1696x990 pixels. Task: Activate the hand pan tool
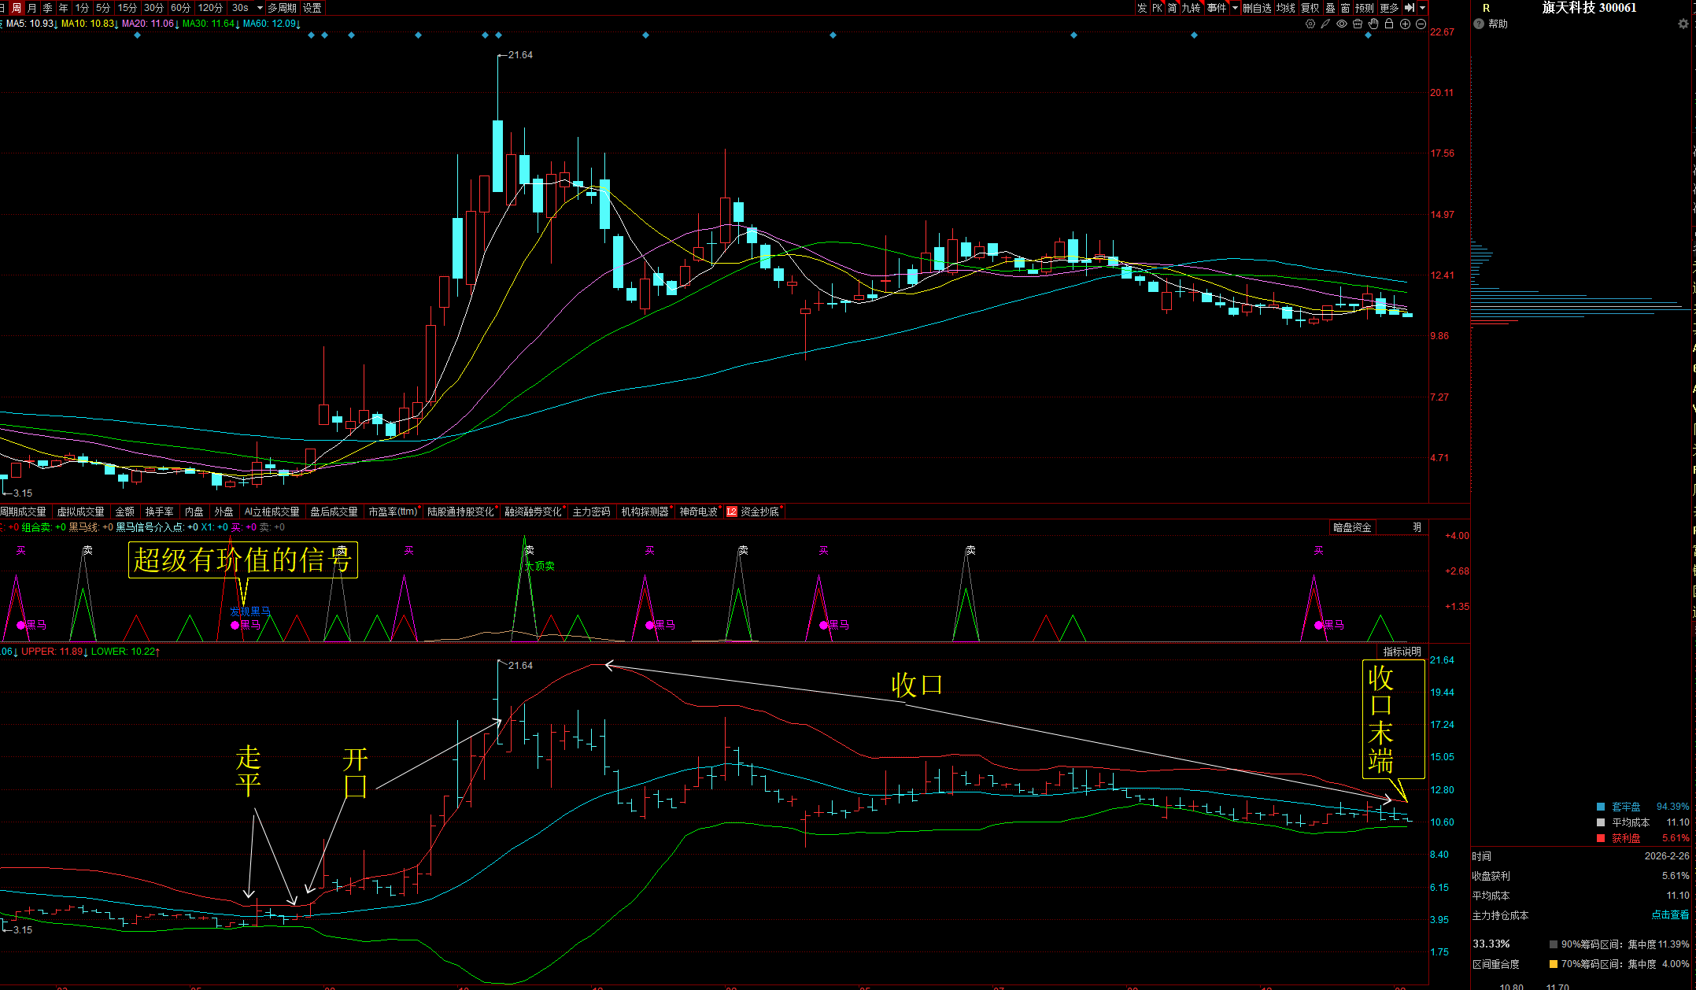1373,24
